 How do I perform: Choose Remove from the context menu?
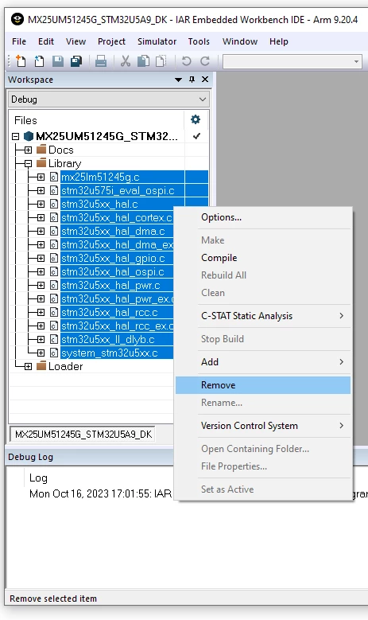[x=263, y=385]
